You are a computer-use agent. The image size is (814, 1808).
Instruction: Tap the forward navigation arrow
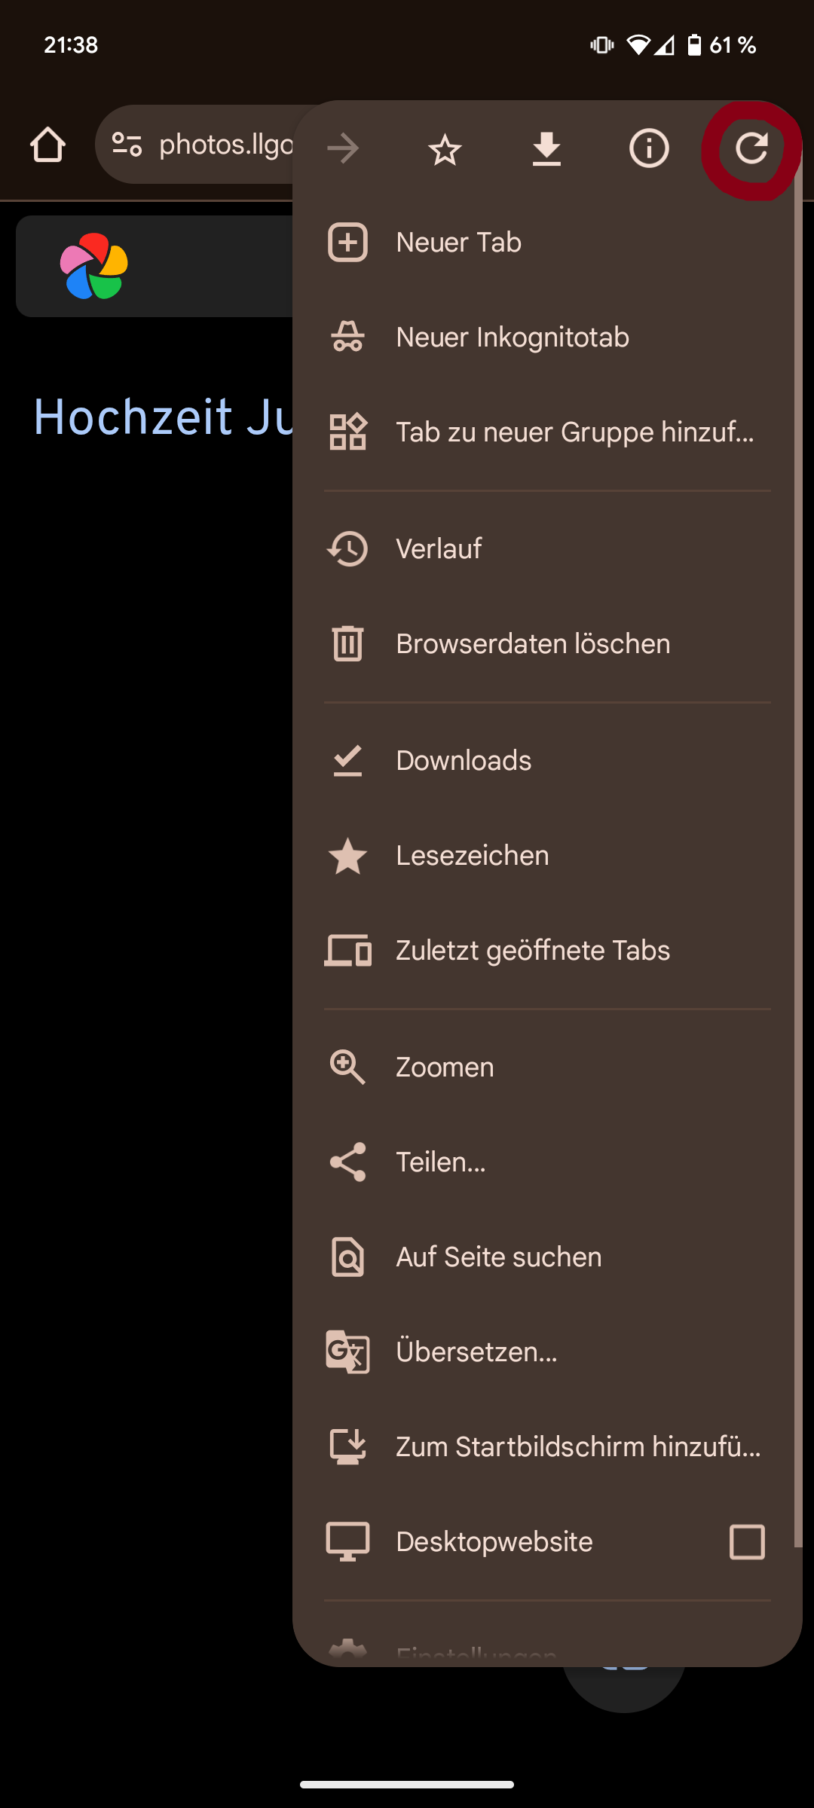pos(344,148)
